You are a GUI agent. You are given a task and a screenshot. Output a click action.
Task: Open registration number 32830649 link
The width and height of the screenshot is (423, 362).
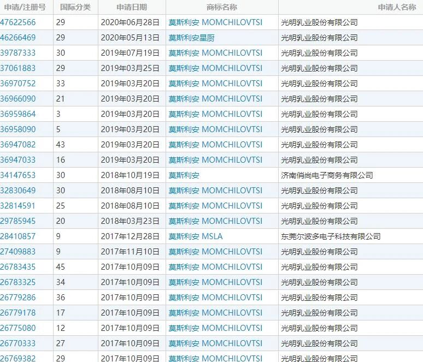click(x=18, y=191)
